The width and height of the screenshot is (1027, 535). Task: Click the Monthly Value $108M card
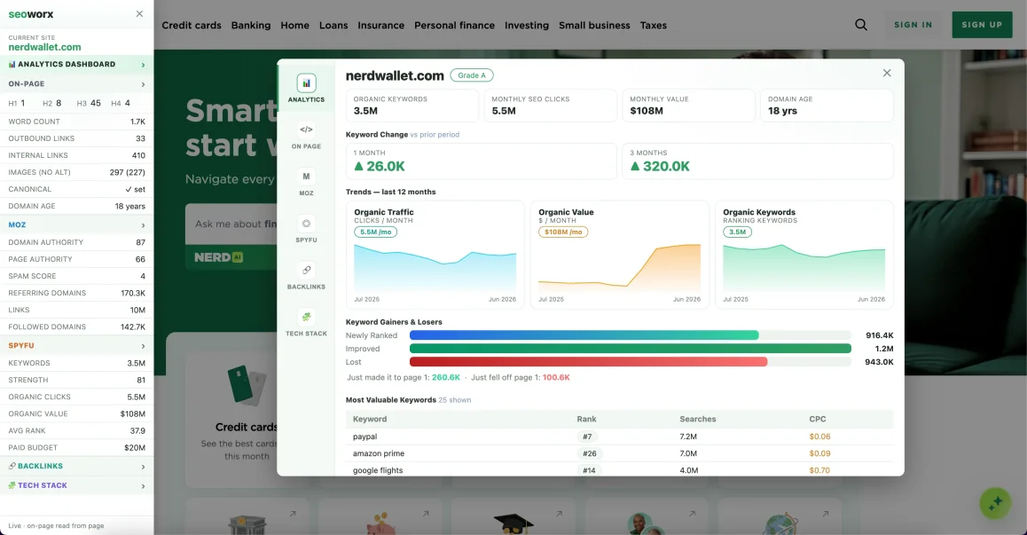pos(688,106)
